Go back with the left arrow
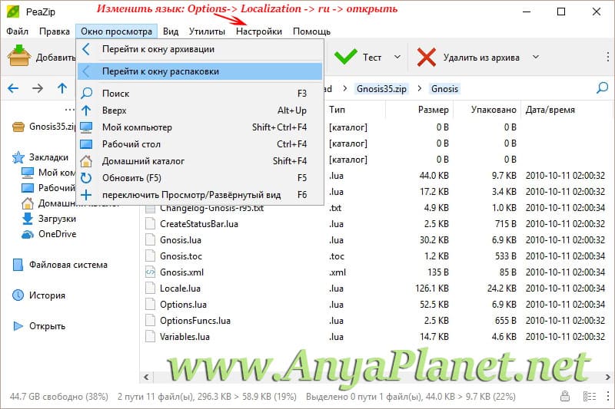This screenshot has width=615, height=409. [13, 88]
